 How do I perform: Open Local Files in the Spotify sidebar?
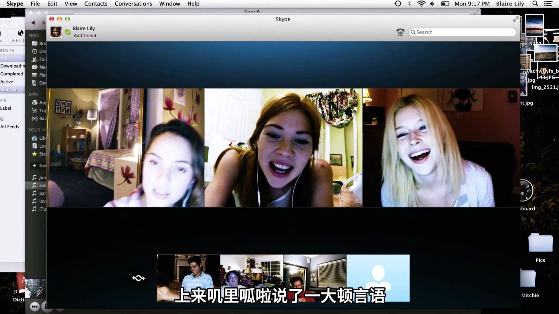[39, 146]
